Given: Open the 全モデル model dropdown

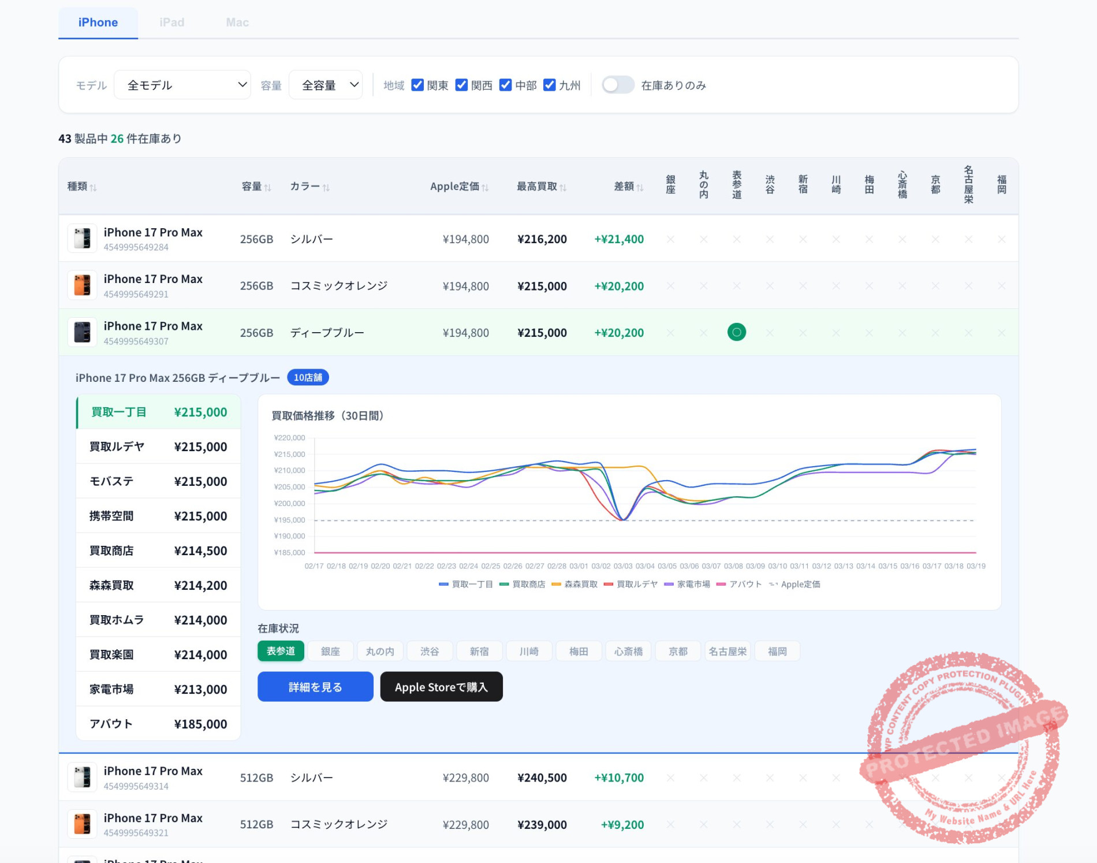Looking at the screenshot, I should 182,85.
